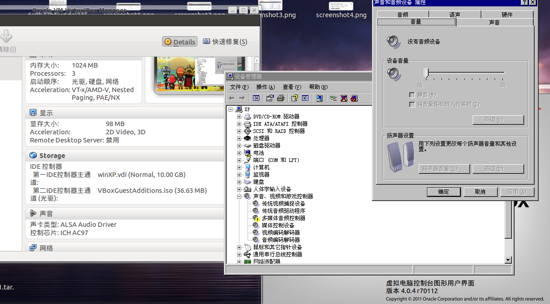Screen dimensions: 550x304
Task: Open Properties via the Device Manager toolbar icon
Action: point(270,98)
